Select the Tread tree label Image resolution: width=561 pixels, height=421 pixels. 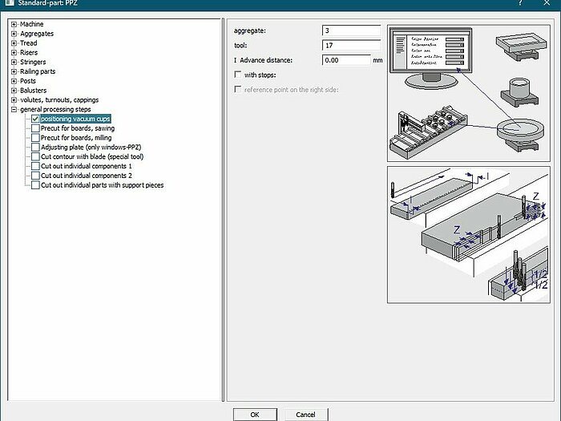pyautogui.click(x=29, y=43)
